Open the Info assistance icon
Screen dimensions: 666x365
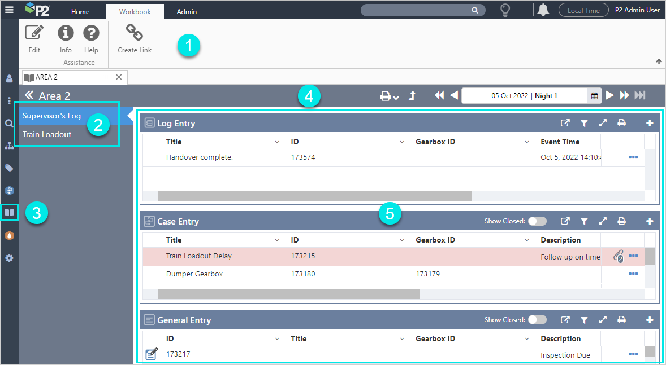66,34
